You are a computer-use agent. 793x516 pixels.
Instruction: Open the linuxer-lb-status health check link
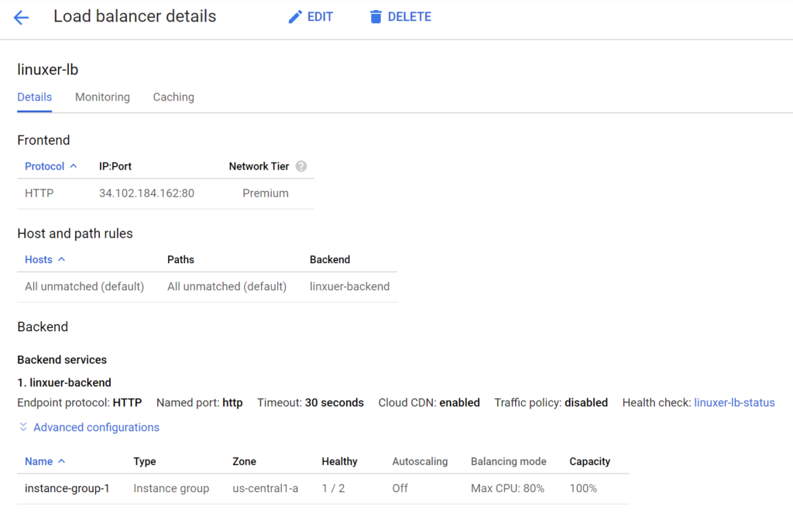pos(734,402)
